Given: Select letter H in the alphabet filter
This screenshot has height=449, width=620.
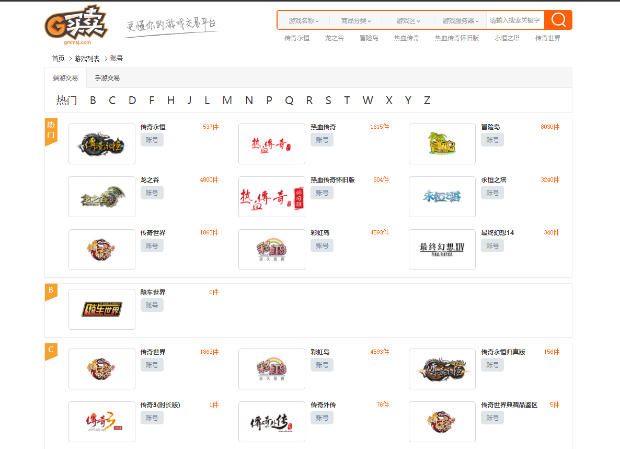Looking at the screenshot, I should [x=171, y=100].
